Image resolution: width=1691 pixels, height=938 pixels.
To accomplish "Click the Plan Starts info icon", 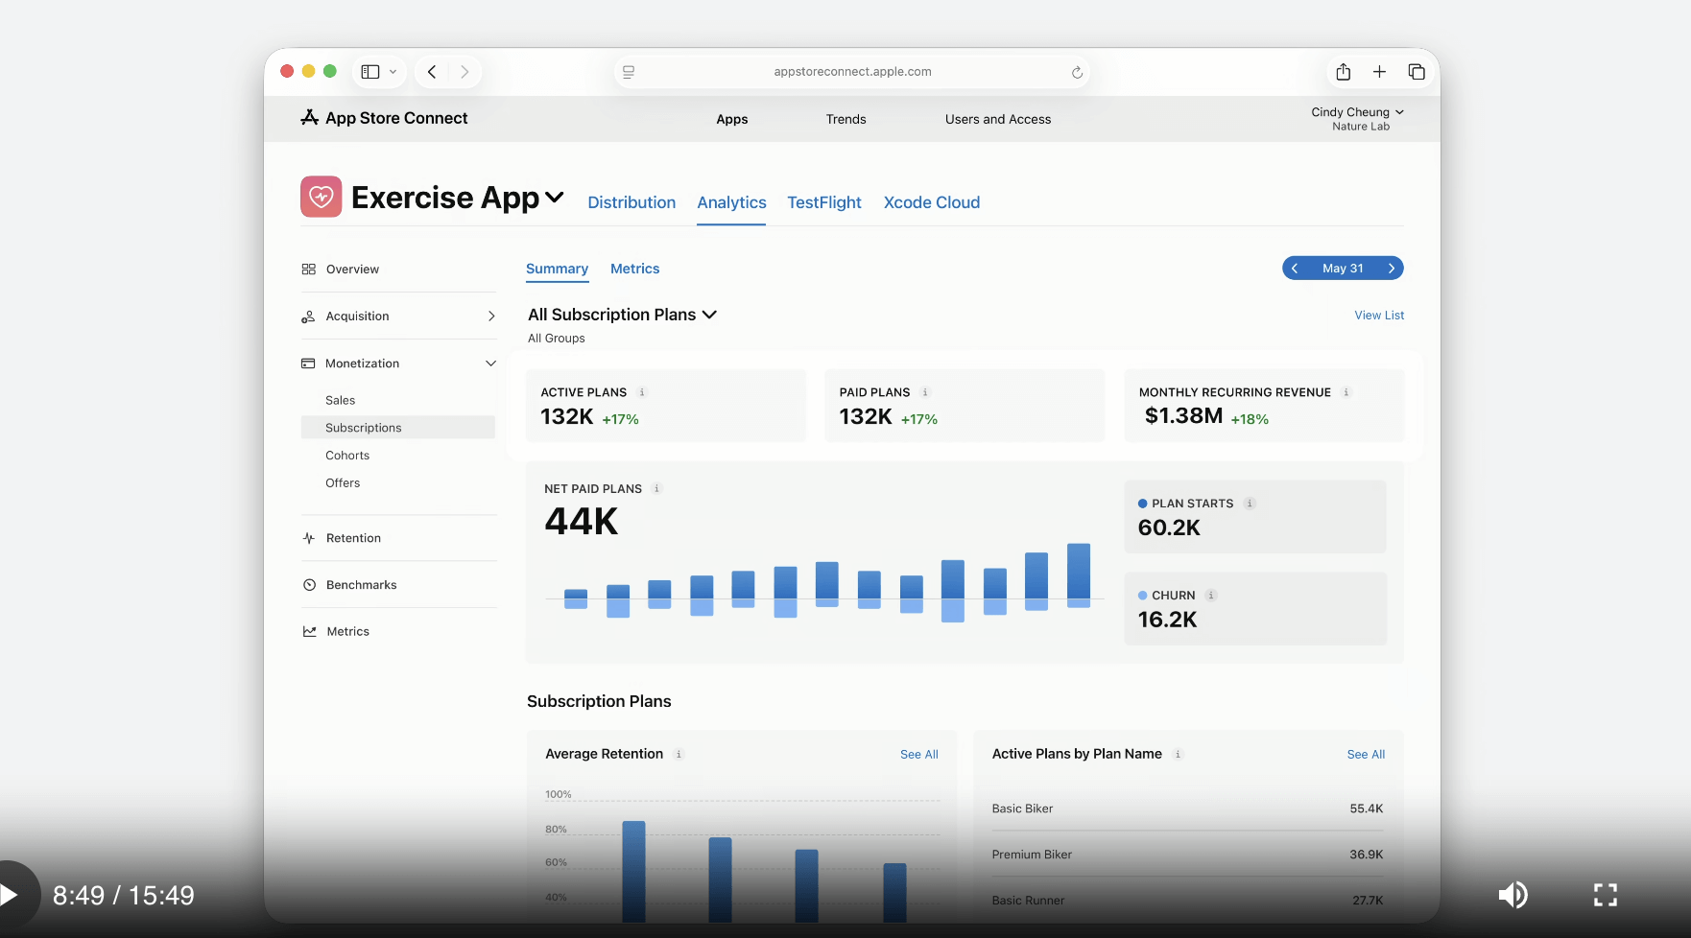I will coord(1250,504).
